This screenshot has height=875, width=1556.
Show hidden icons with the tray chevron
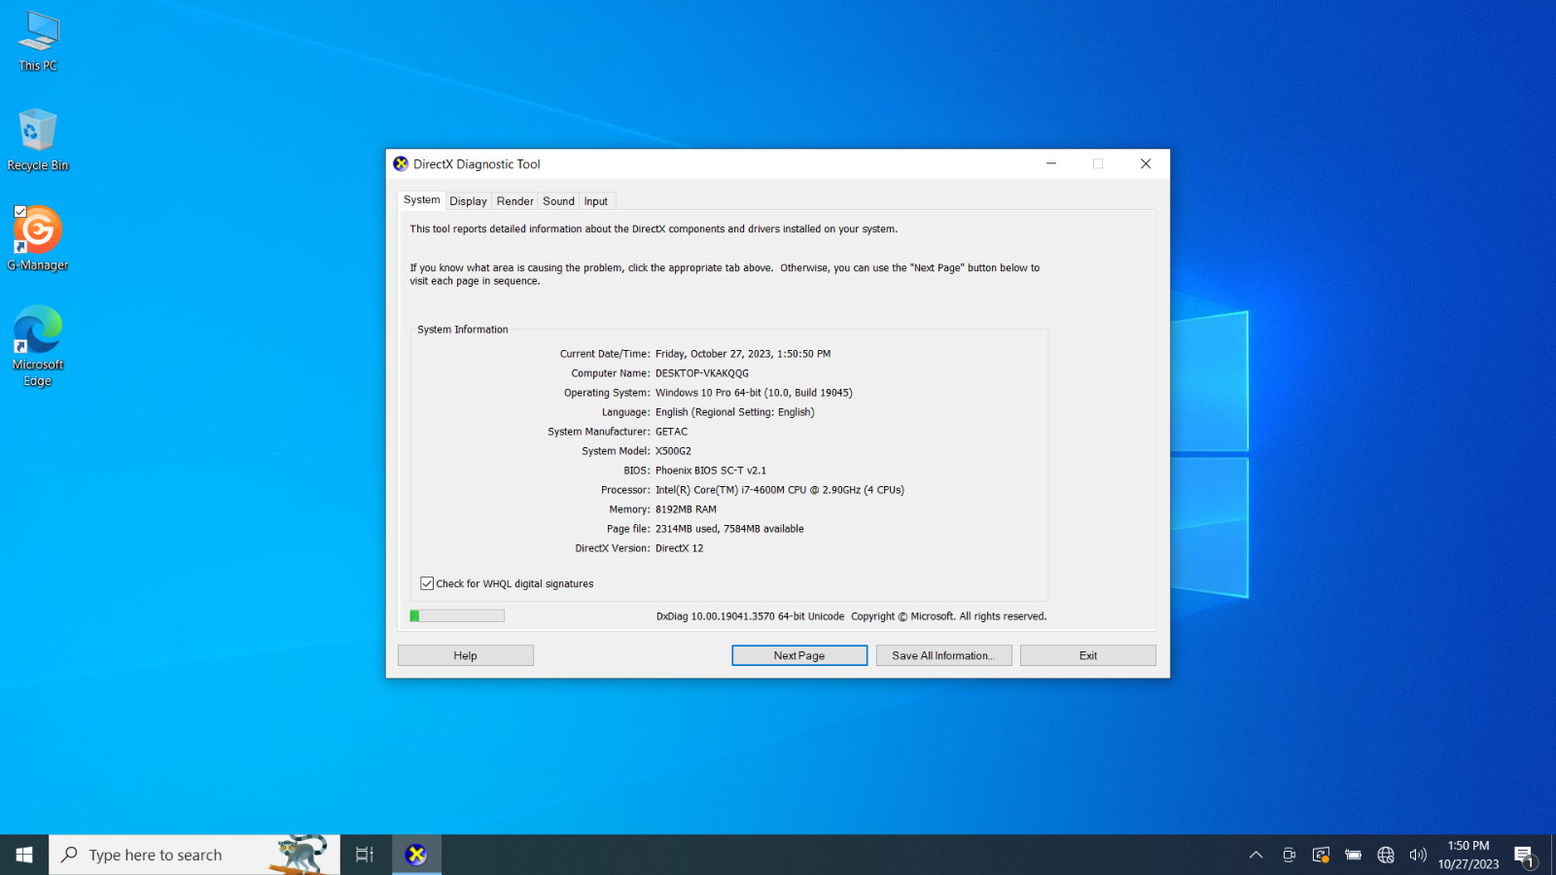[x=1255, y=855]
